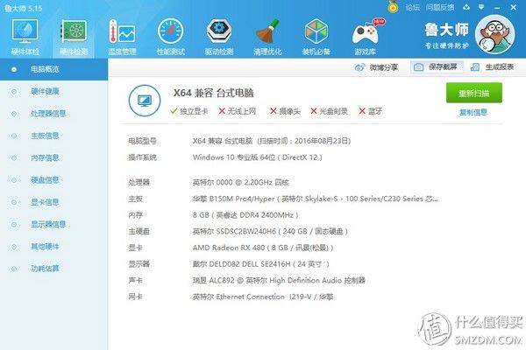
Task: Click motherboard value 华擎 B150M Pro4/Hyper
Action: click(x=315, y=199)
